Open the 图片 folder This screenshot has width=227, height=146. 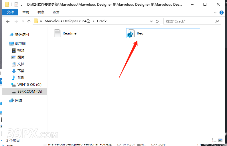tap(21, 57)
